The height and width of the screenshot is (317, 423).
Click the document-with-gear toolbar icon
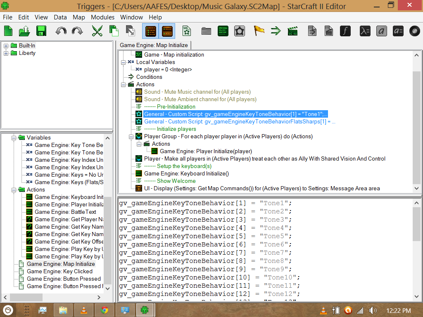(x=187, y=31)
